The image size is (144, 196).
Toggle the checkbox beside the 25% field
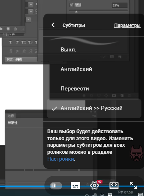pos(71,5)
